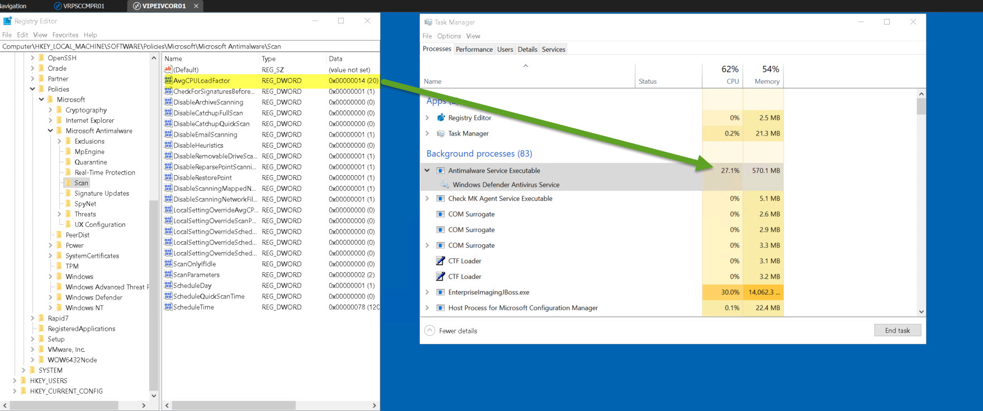Image resolution: width=983 pixels, height=411 pixels.
Task: Click the (Default) string value icon
Action: point(168,70)
